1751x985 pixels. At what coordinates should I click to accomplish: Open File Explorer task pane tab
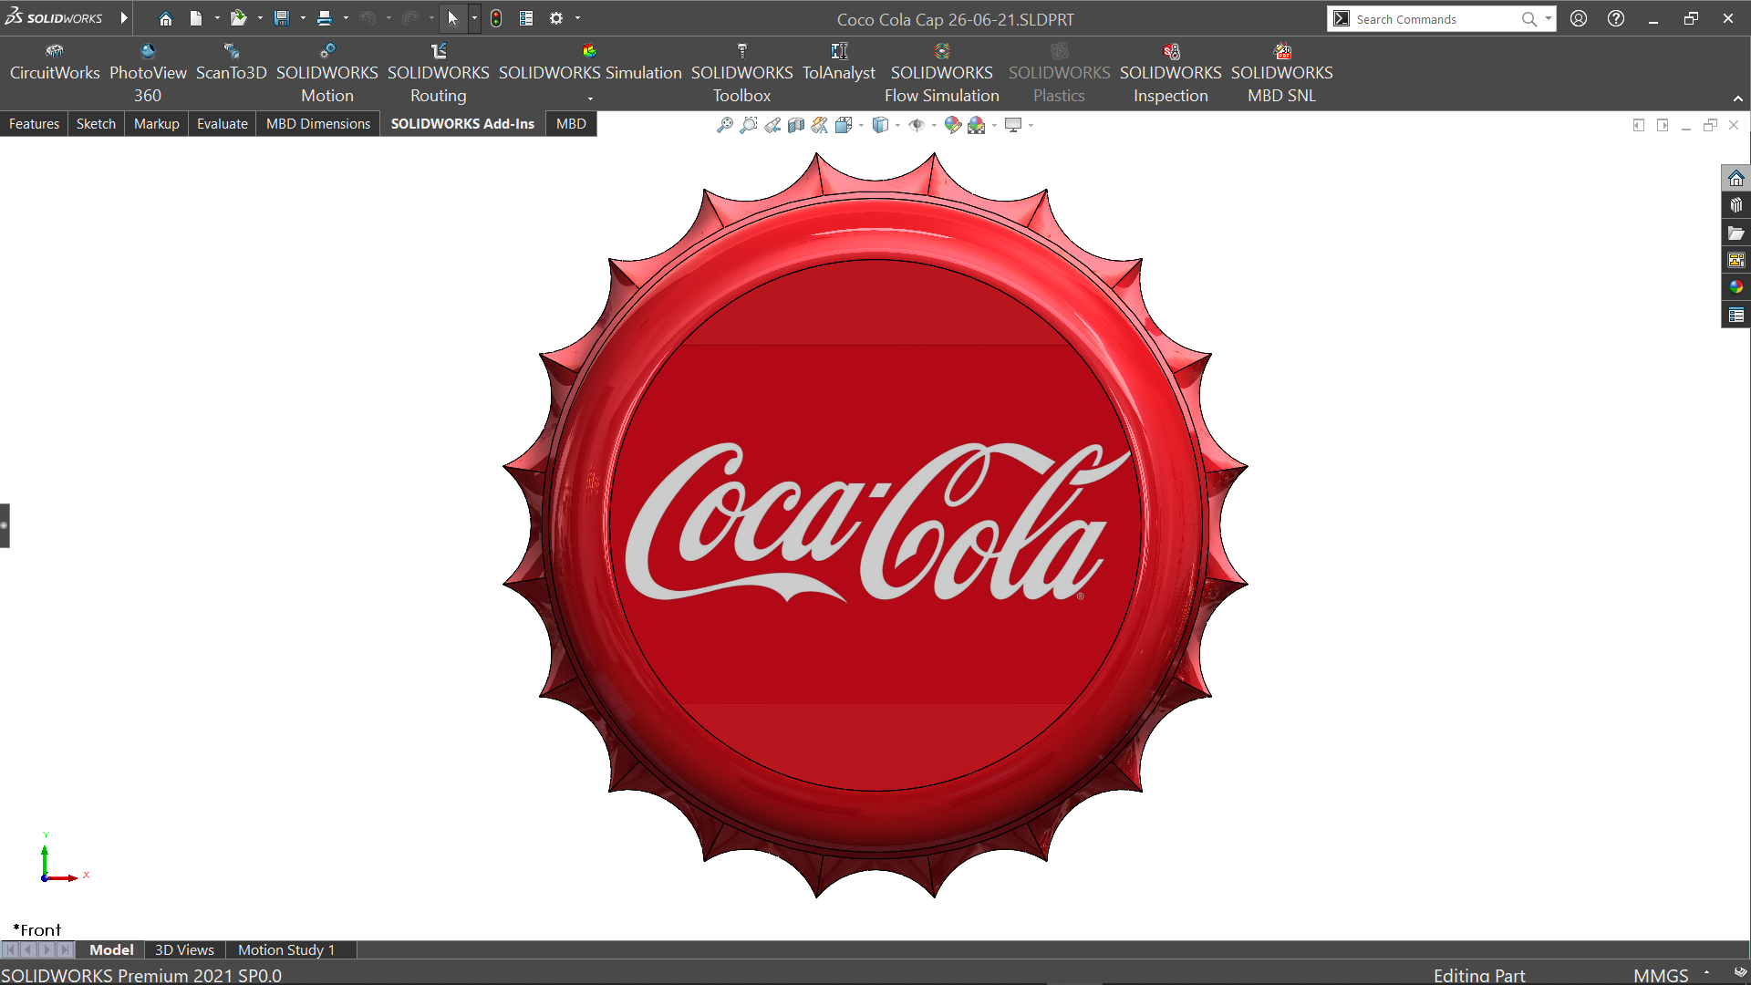1736,233
